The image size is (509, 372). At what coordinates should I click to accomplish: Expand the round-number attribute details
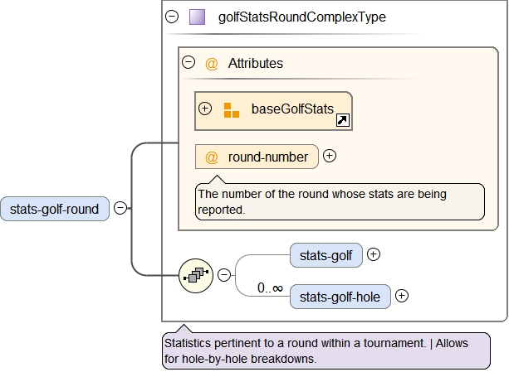[x=330, y=156]
